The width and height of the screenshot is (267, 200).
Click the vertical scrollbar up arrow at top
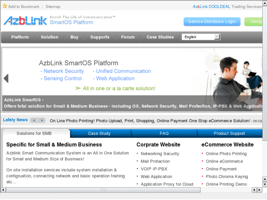click(x=265, y=3)
